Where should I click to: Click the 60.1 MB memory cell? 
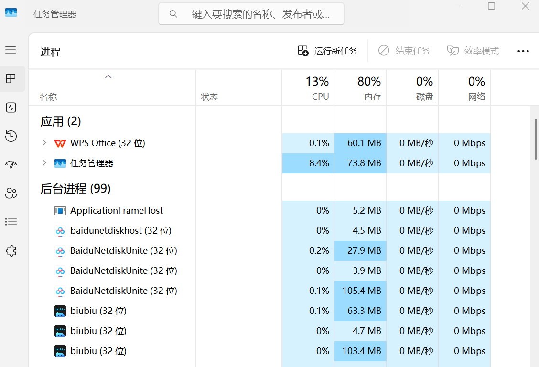[360, 143]
